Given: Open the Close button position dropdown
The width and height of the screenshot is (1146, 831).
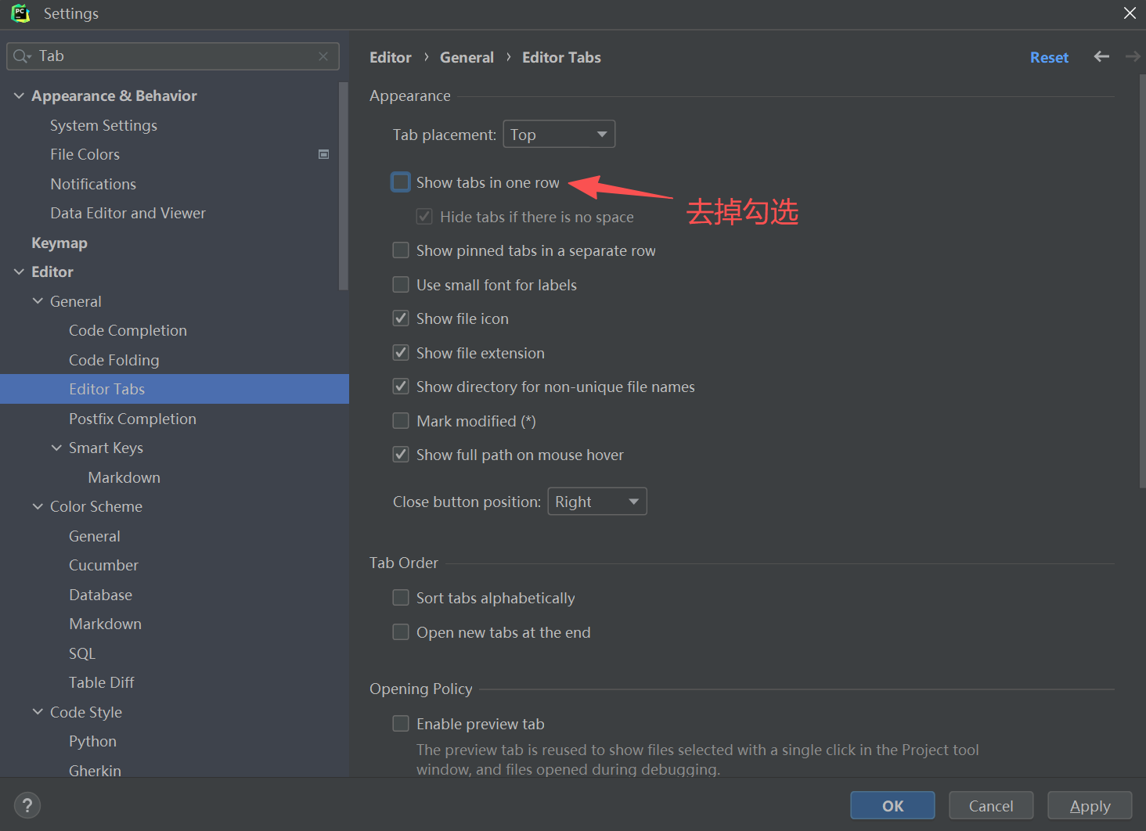Looking at the screenshot, I should [597, 502].
